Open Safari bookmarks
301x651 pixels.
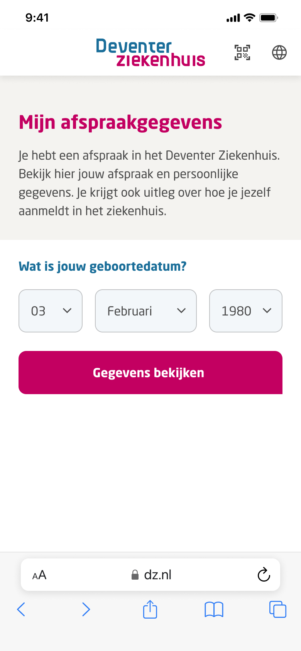[214, 609]
